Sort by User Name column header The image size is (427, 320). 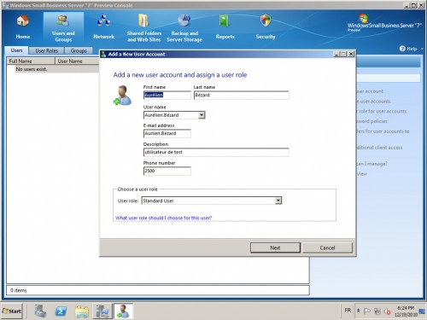pos(77,61)
